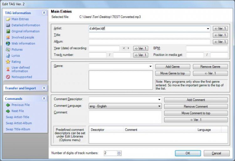235x161 pixels.
Task: Open the Genre combo box
Action: [x=150, y=66]
